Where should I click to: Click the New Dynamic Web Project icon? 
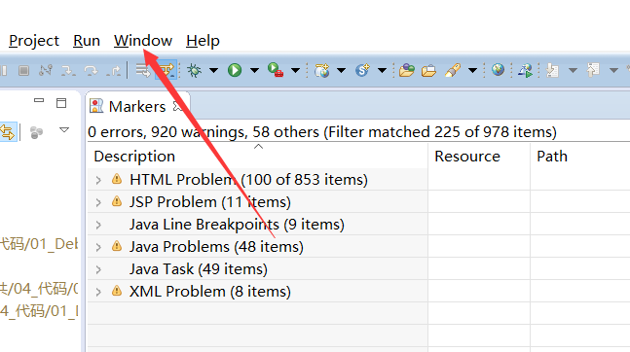pyautogui.click(x=322, y=71)
